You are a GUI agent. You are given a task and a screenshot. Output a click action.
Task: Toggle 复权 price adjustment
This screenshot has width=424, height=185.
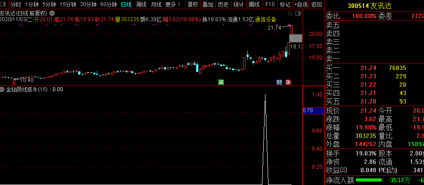(193, 5)
